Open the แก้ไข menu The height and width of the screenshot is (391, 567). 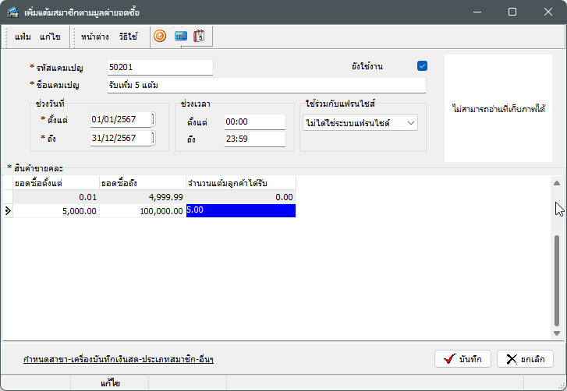(50, 37)
